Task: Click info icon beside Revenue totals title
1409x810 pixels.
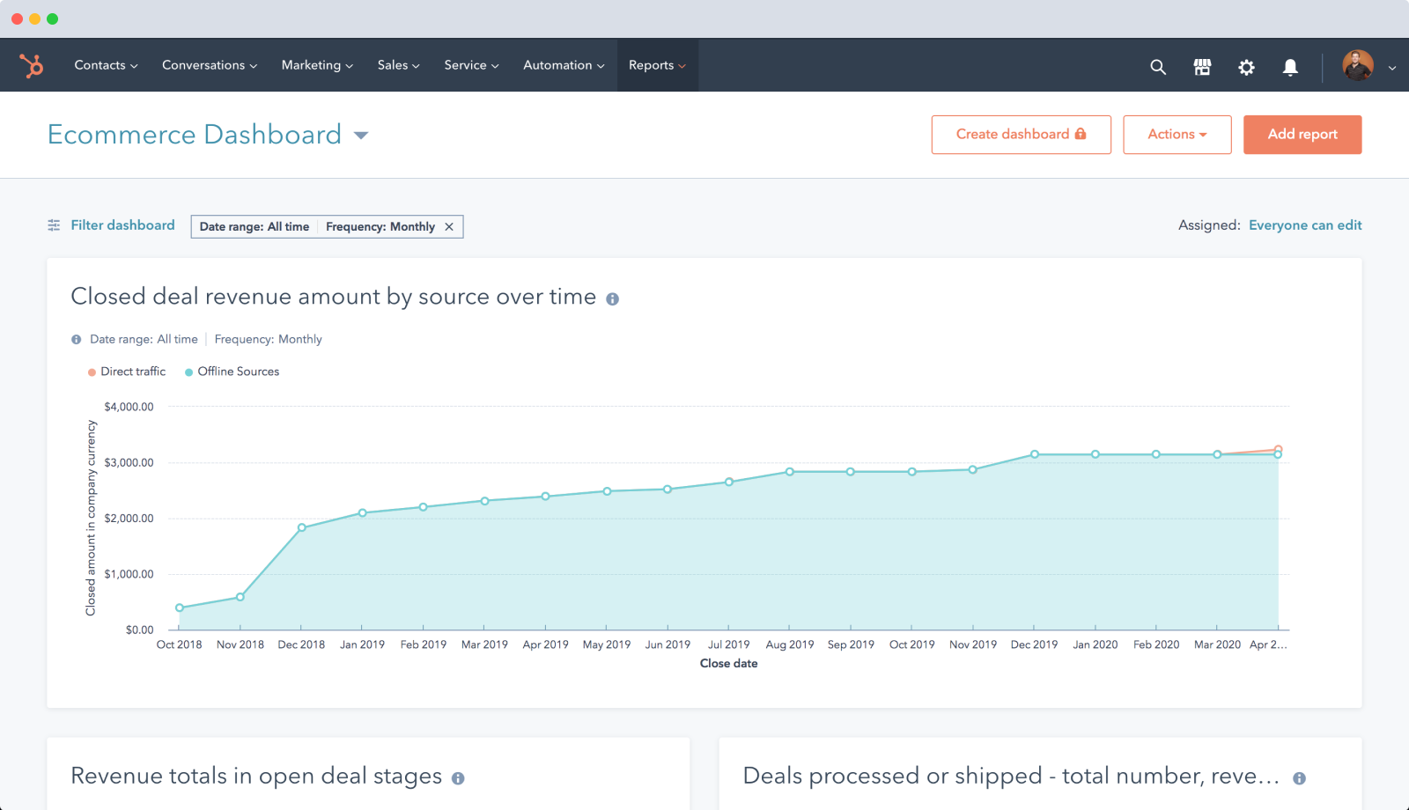Action: pyautogui.click(x=458, y=778)
